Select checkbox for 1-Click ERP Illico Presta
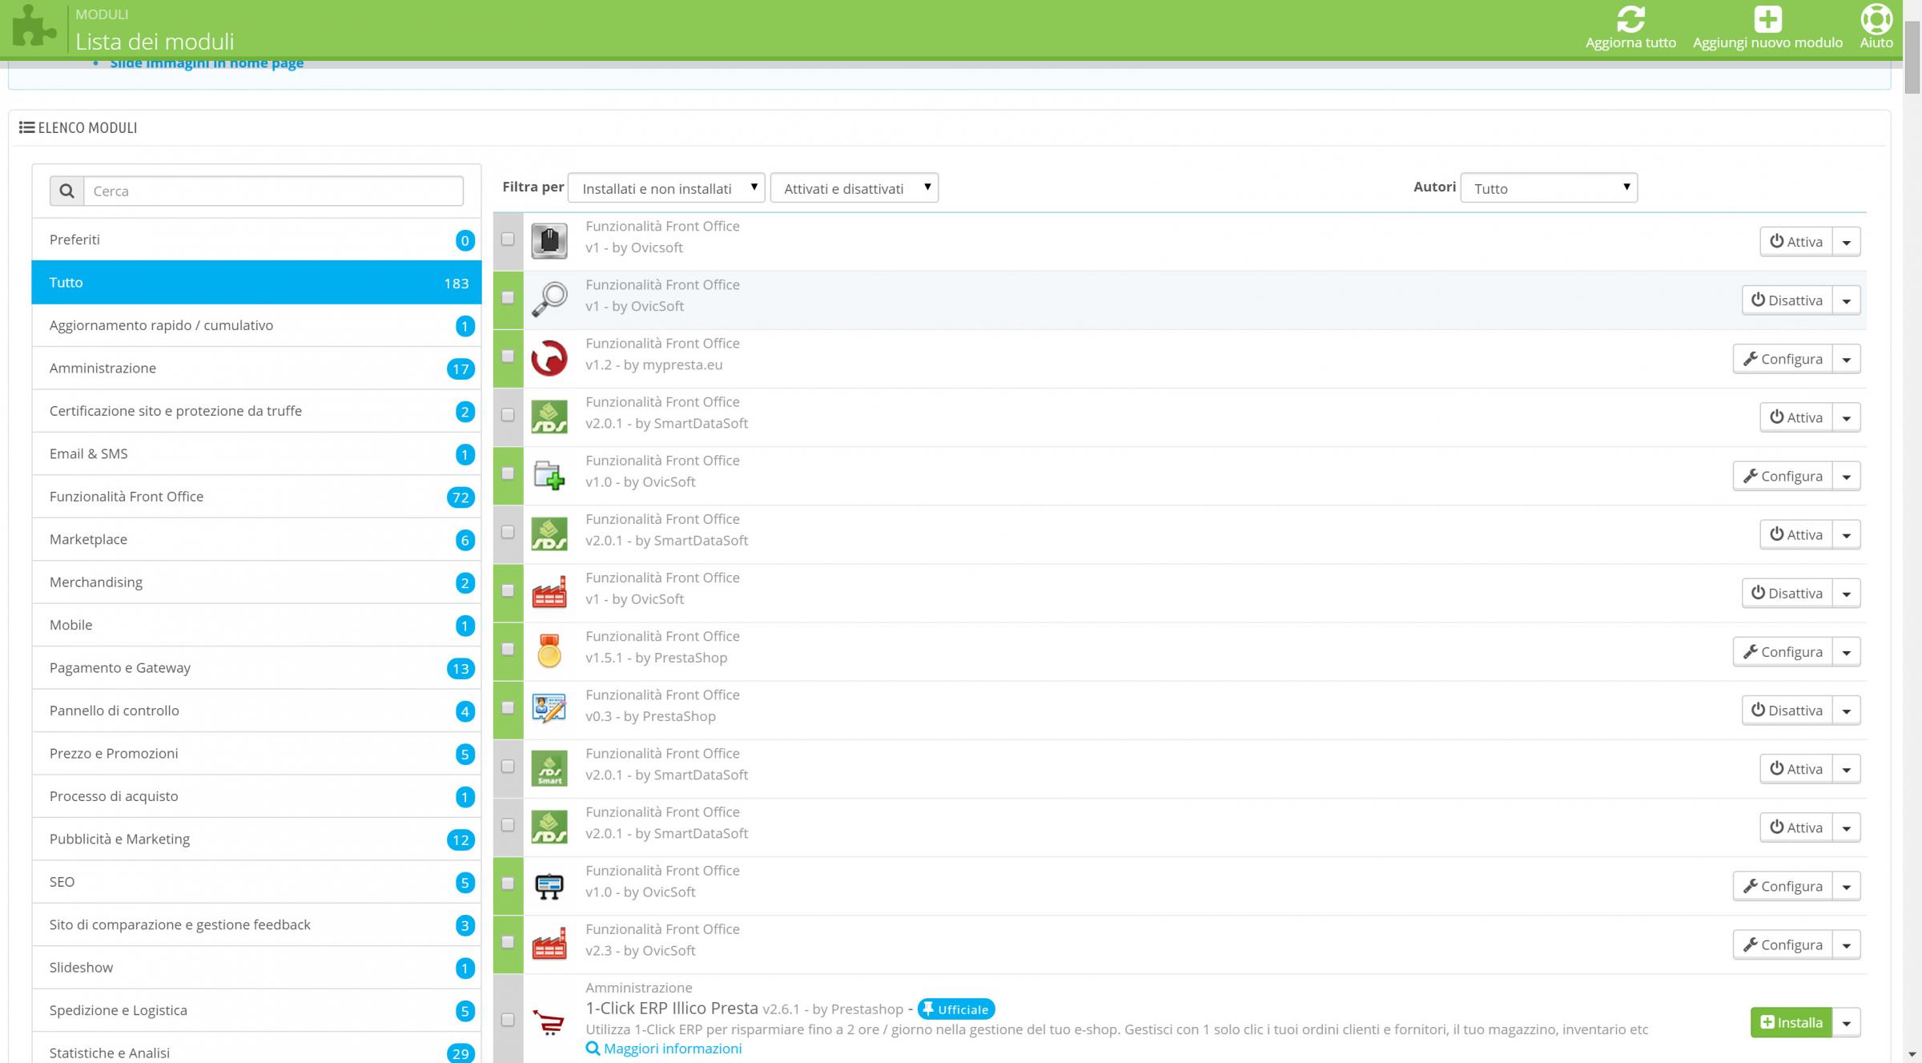 coord(508,1020)
